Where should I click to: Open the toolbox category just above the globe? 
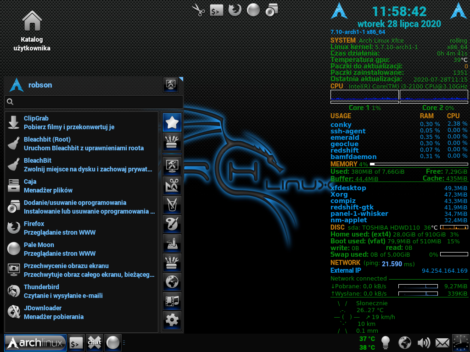(x=172, y=262)
